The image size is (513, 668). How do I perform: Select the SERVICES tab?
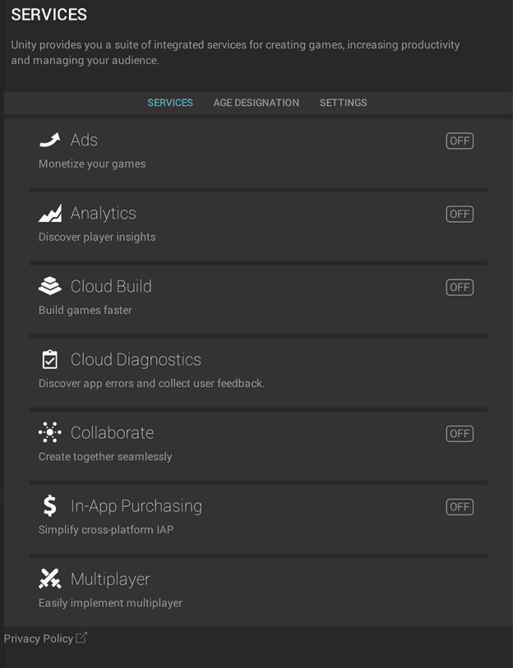coord(170,103)
